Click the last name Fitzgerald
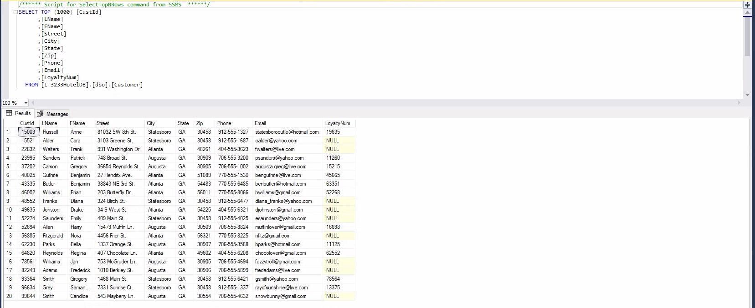Viewport: 755px width, 308px height. tap(53, 236)
